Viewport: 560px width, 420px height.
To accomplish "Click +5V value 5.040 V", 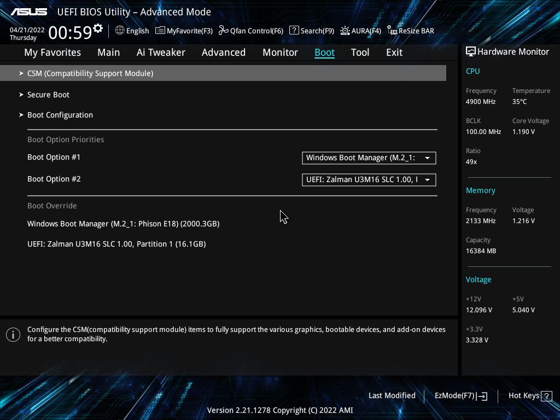I will pyautogui.click(x=523, y=310).
